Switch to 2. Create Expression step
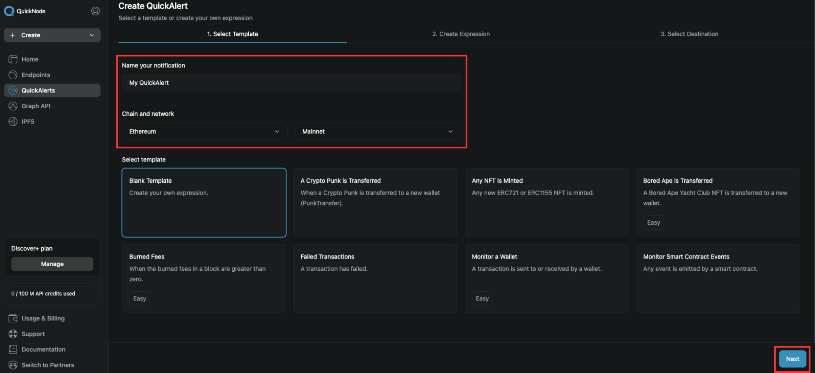 tap(461, 34)
